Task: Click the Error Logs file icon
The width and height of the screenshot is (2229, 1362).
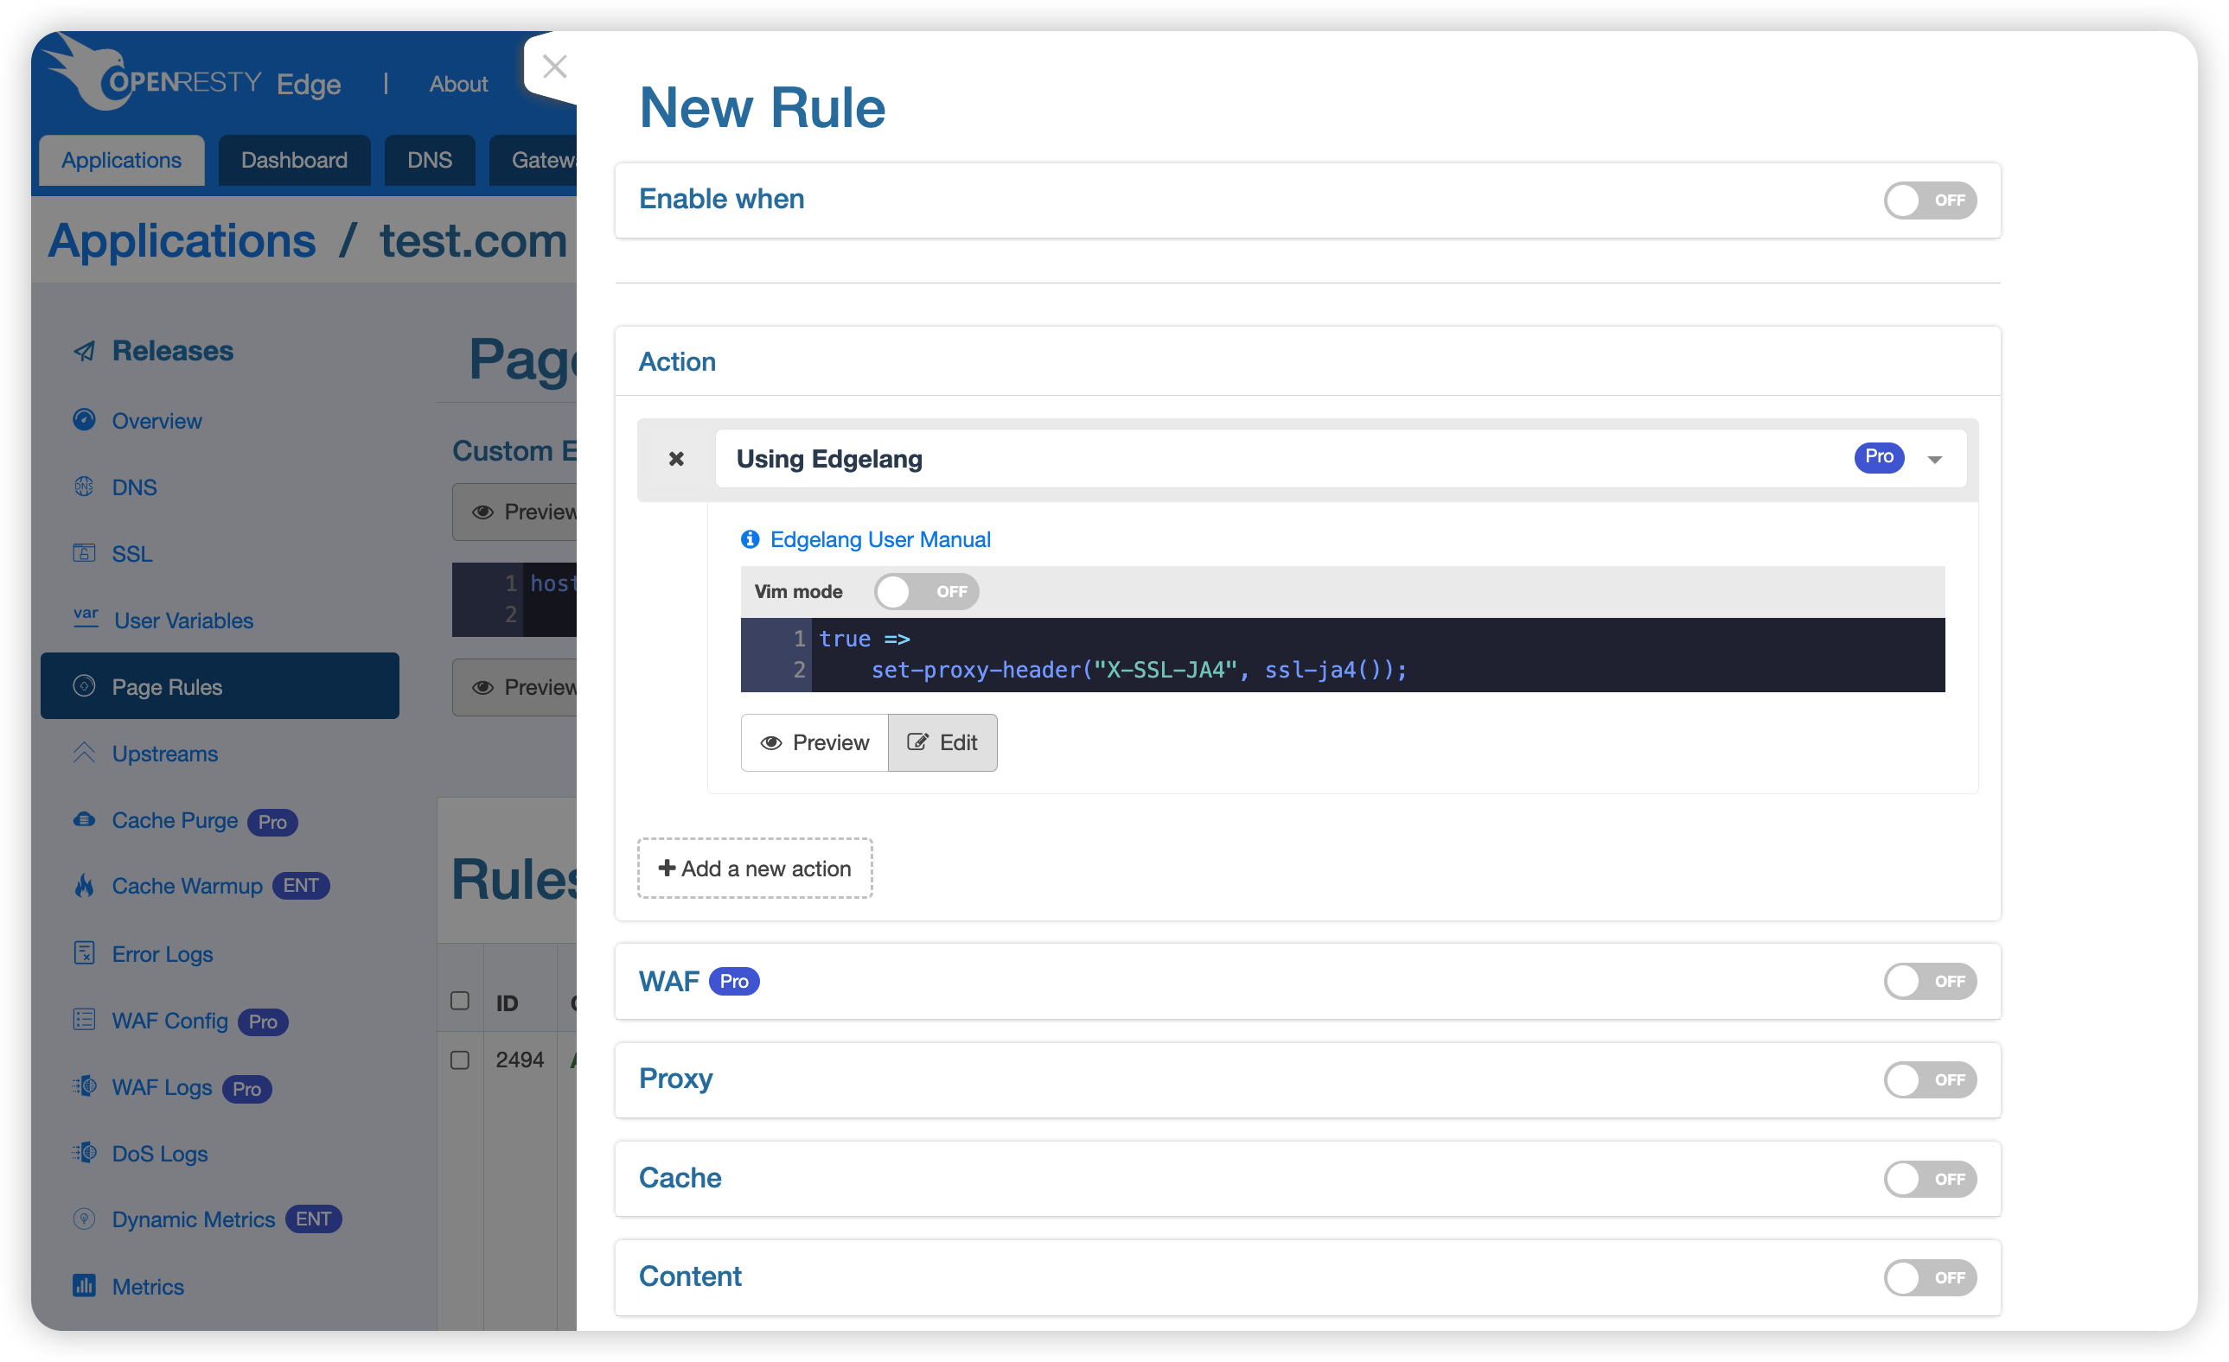Action: pos(84,953)
